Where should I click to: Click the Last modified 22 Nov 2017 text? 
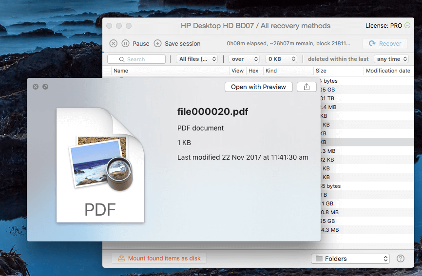[243, 157]
